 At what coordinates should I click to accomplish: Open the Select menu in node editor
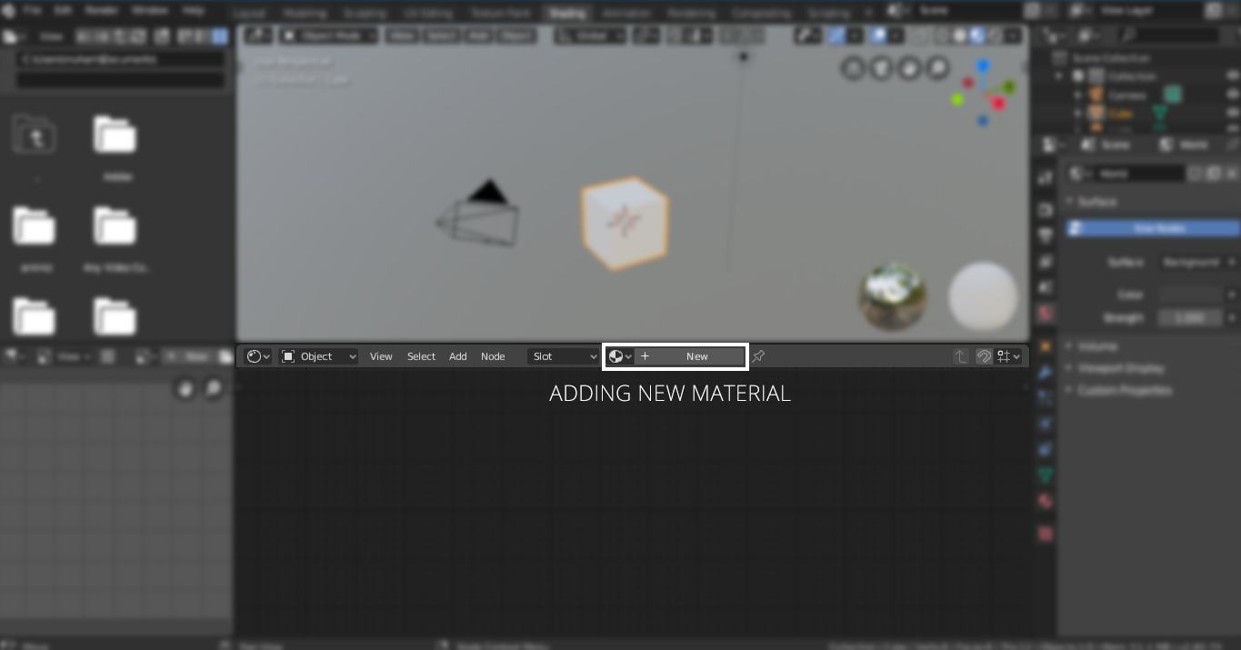click(x=421, y=356)
